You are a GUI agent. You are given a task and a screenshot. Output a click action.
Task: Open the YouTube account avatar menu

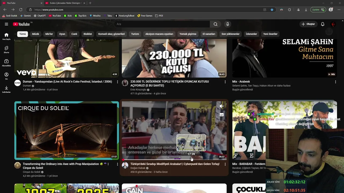(333, 24)
